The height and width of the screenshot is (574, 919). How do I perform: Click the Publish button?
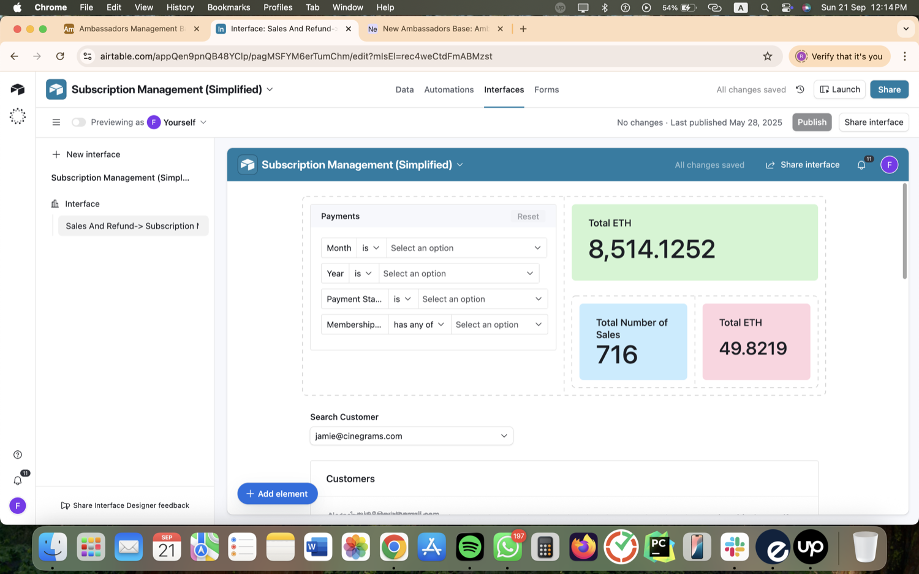812,123
